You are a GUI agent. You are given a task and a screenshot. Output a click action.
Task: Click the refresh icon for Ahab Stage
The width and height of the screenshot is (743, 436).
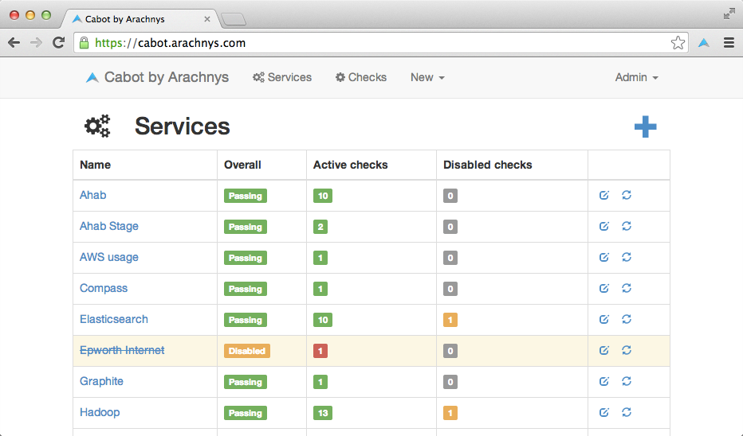point(627,227)
